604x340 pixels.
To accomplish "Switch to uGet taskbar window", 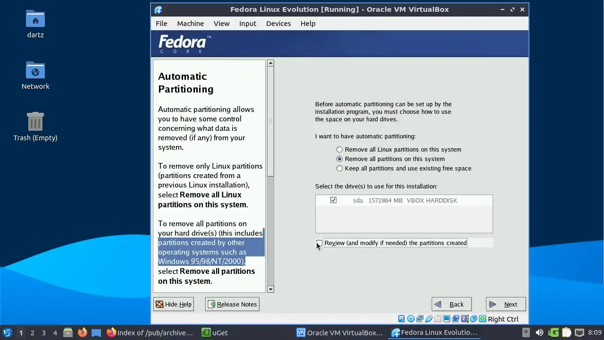I will pos(215,332).
